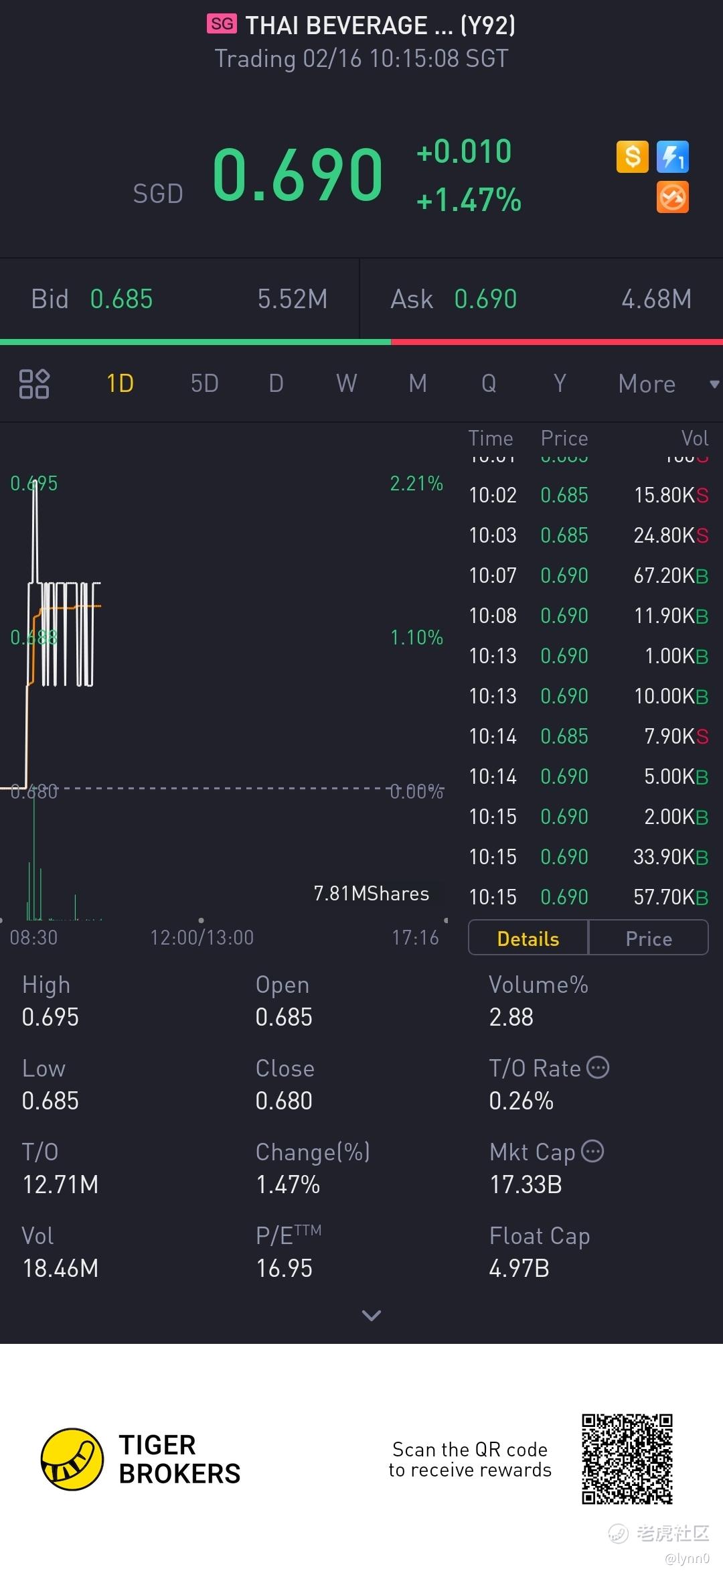The height and width of the screenshot is (1575, 723).
Task: Tap the Change(%) 1.47% stat
Action: click(x=313, y=1168)
